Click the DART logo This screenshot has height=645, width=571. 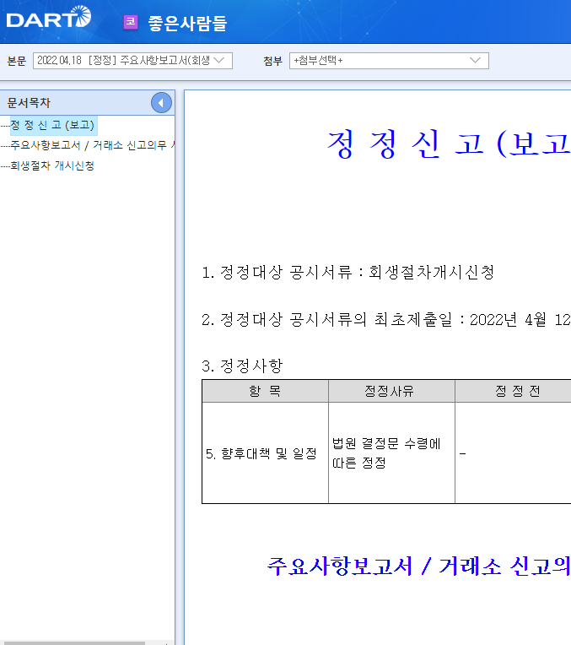pyautogui.click(x=49, y=17)
